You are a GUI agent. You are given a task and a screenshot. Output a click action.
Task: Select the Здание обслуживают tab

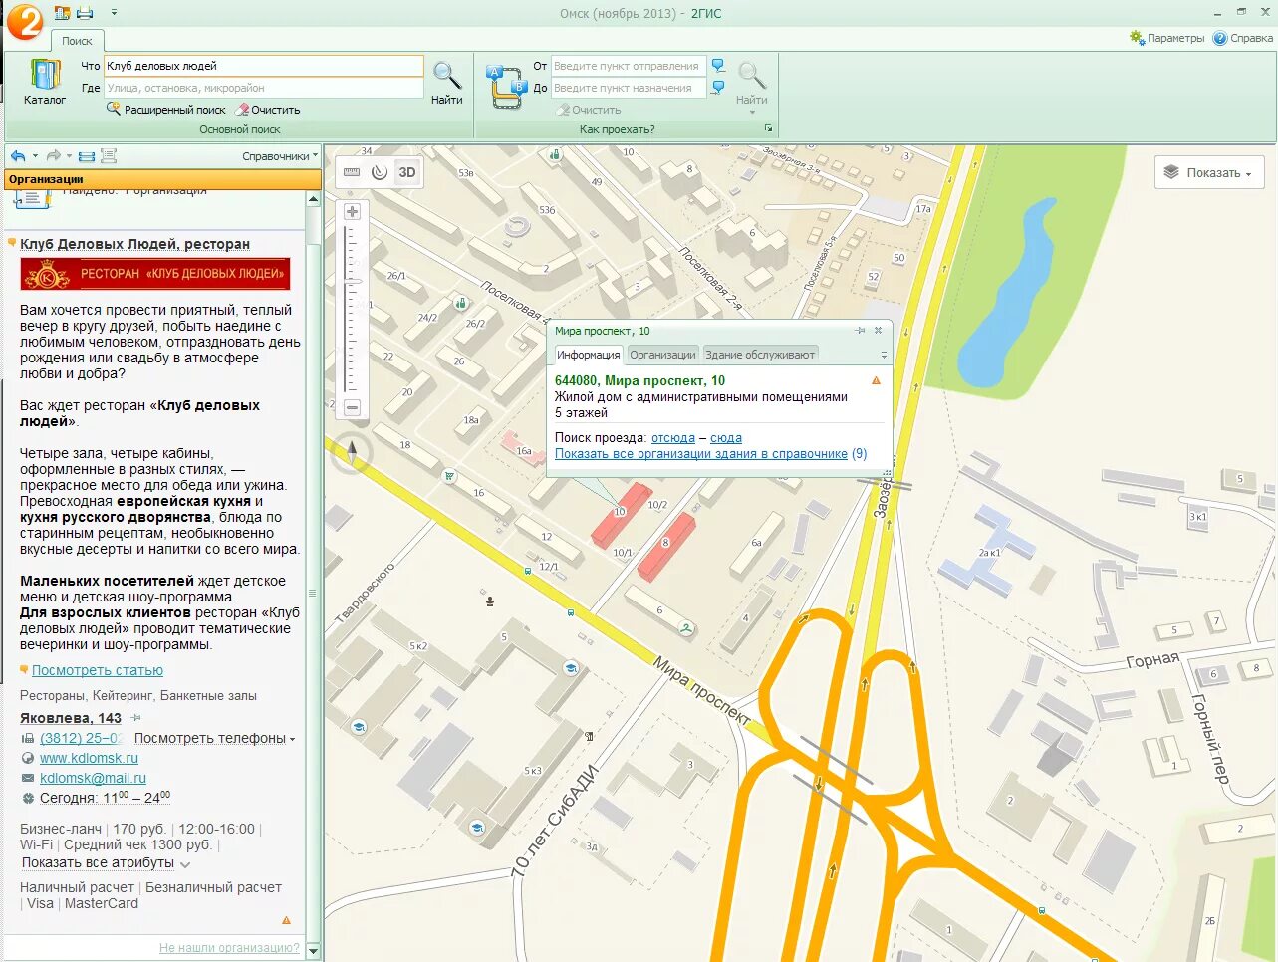click(x=760, y=355)
